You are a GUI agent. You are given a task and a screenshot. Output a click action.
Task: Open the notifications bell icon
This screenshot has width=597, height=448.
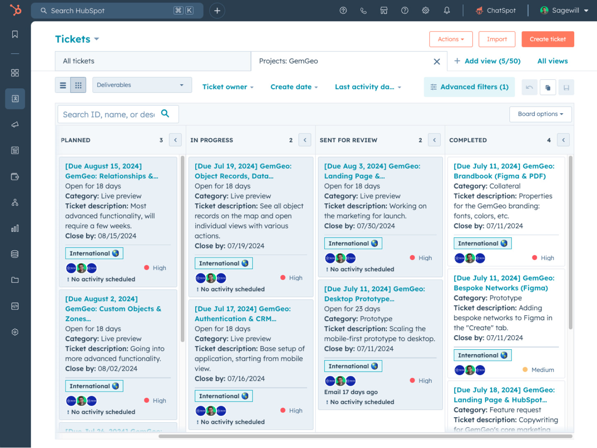pos(447,11)
